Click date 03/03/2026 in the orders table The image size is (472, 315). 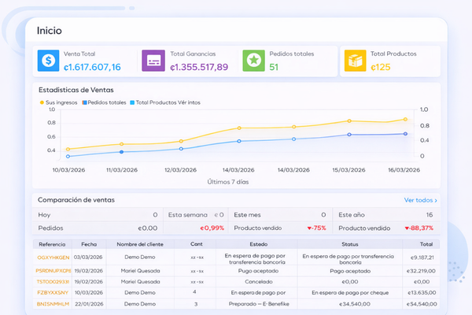(88, 258)
